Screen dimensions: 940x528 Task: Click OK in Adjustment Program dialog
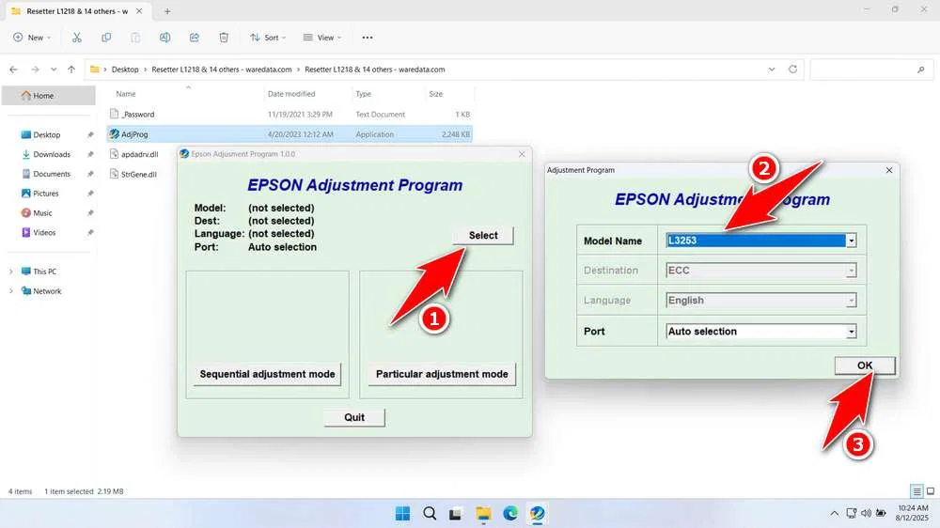(865, 365)
